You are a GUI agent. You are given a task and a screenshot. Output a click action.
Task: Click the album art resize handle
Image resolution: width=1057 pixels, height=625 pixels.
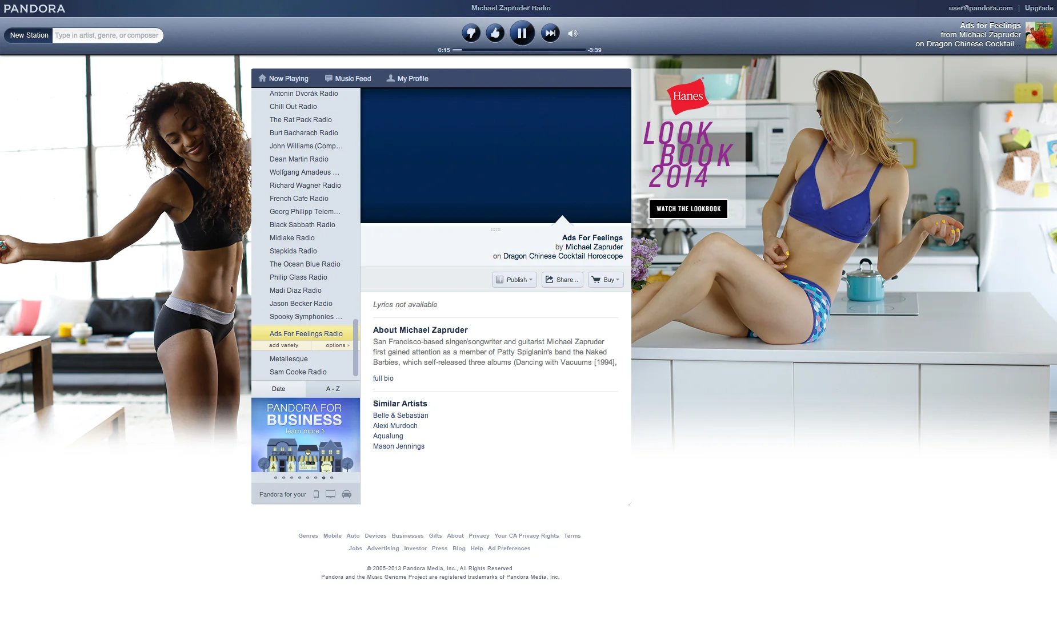tap(495, 229)
